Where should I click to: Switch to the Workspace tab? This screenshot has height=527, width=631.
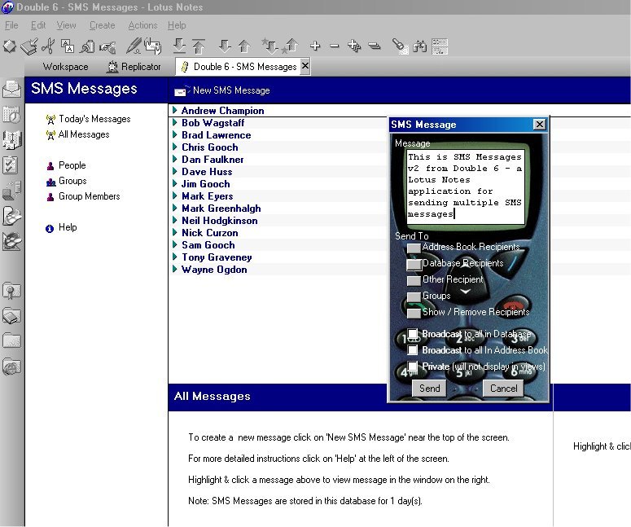point(65,67)
